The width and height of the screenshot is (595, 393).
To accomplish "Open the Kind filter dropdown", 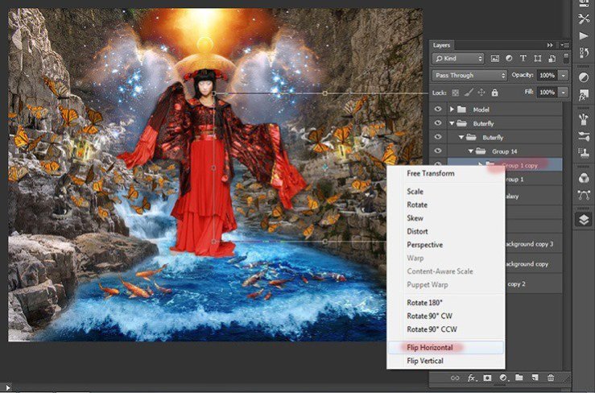I will (459, 59).
